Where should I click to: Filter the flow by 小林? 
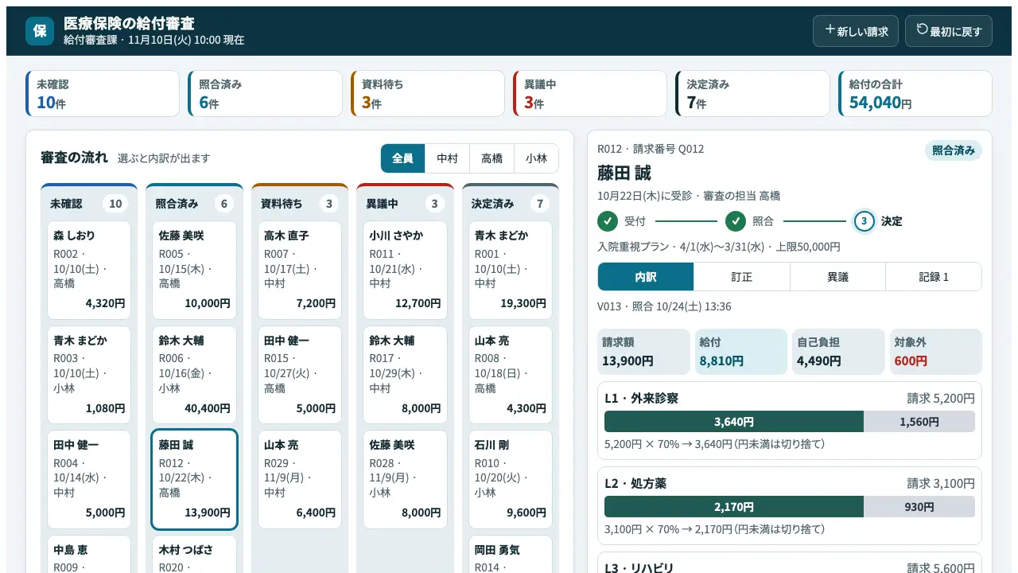click(x=537, y=158)
